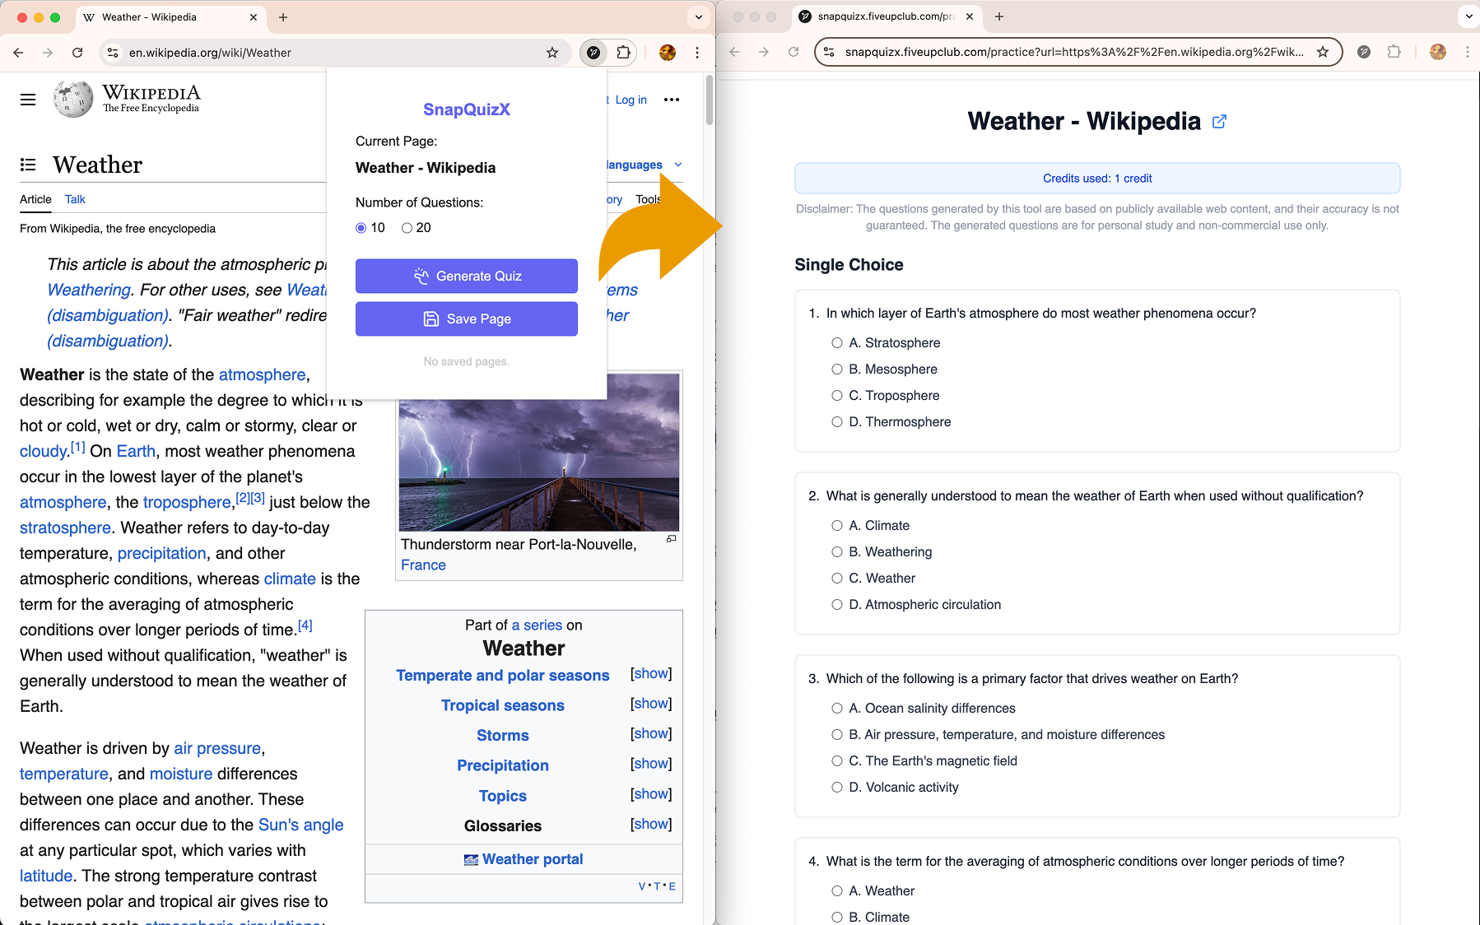Open the France link in image caption
Screen dimensions: 1480x925
(x=423, y=565)
